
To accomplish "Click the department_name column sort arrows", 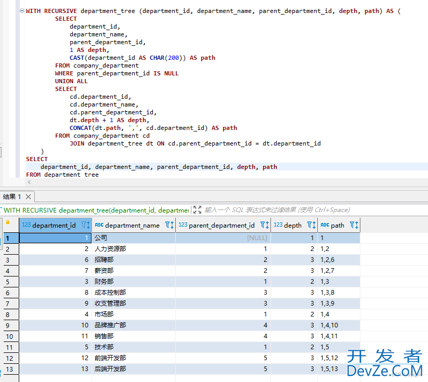I will pos(172,225).
